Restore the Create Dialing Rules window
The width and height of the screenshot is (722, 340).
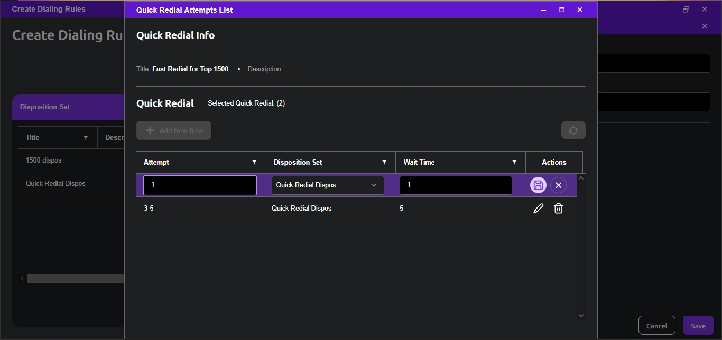point(686,9)
